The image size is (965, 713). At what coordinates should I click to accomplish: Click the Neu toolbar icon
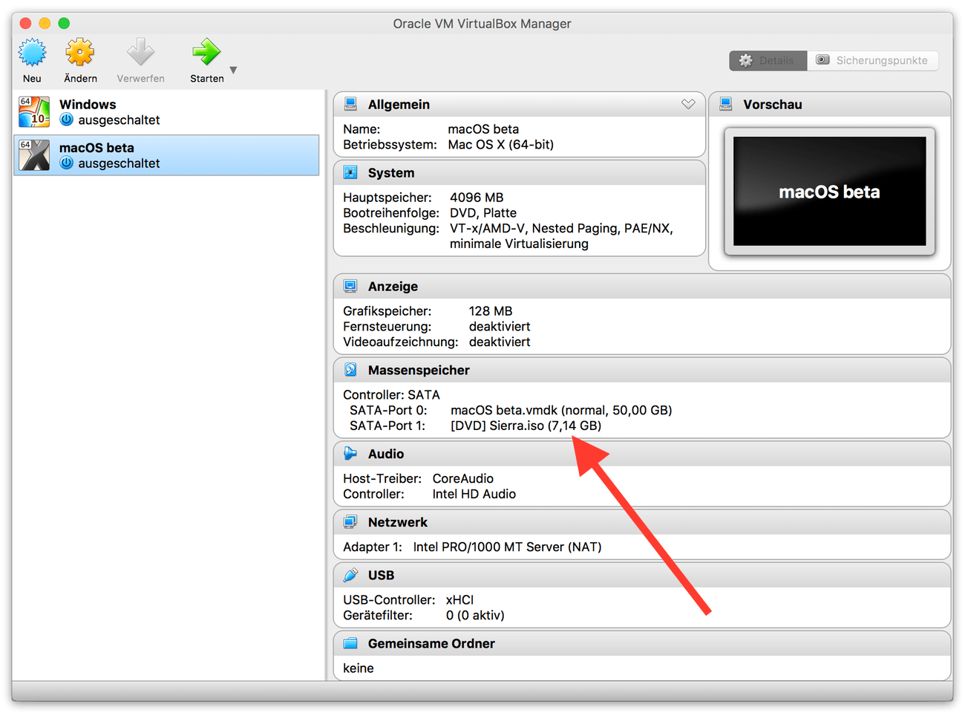pos(32,53)
